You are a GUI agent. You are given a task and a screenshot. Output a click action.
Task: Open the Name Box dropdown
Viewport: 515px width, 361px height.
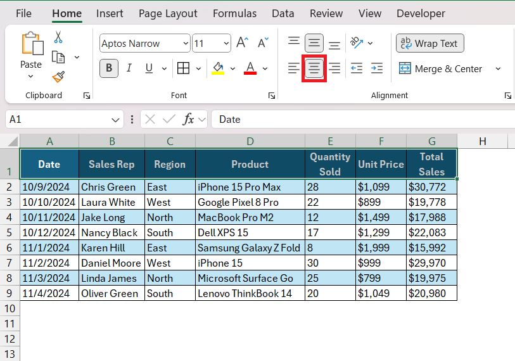(x=115, y=120)
